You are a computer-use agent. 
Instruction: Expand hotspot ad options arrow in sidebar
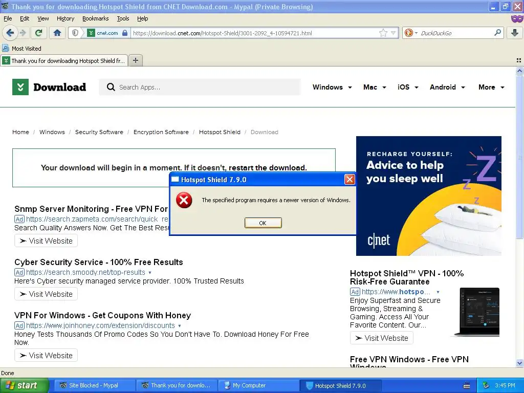point(438,292)
